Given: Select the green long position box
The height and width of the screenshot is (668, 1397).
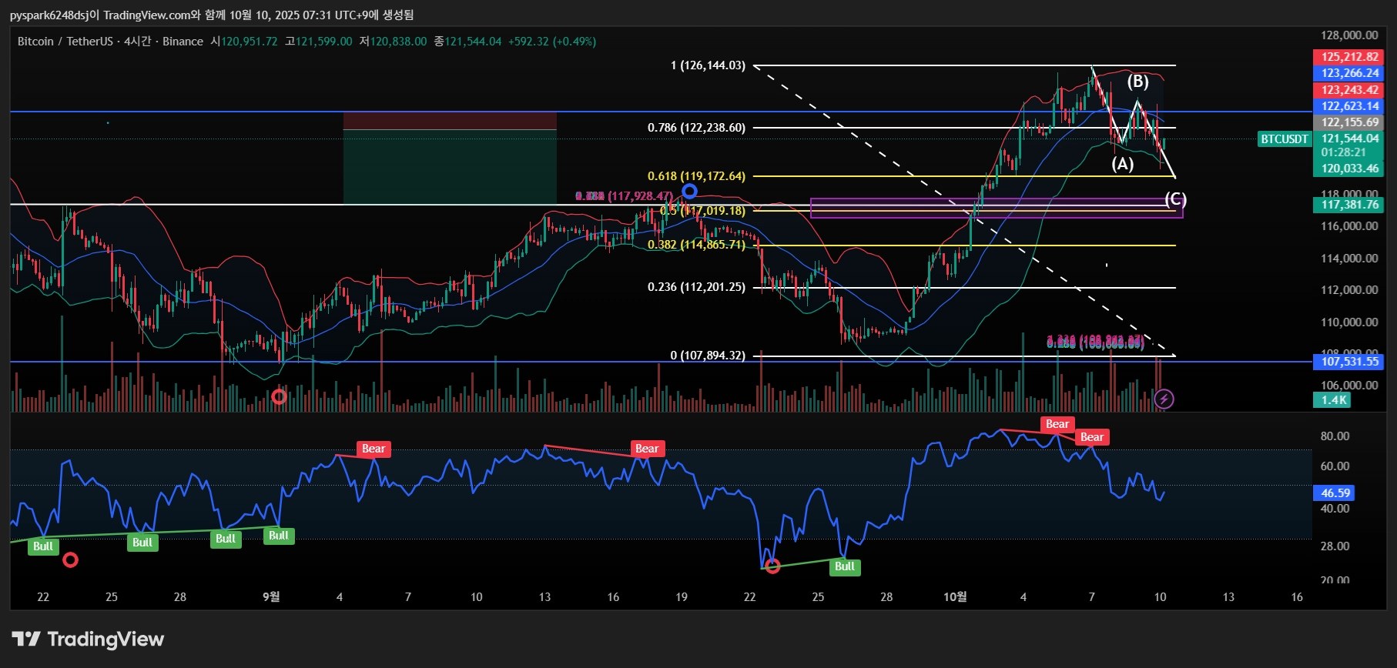Looking at the screenshot, I should pyautogui.click(x=450, y=167).
